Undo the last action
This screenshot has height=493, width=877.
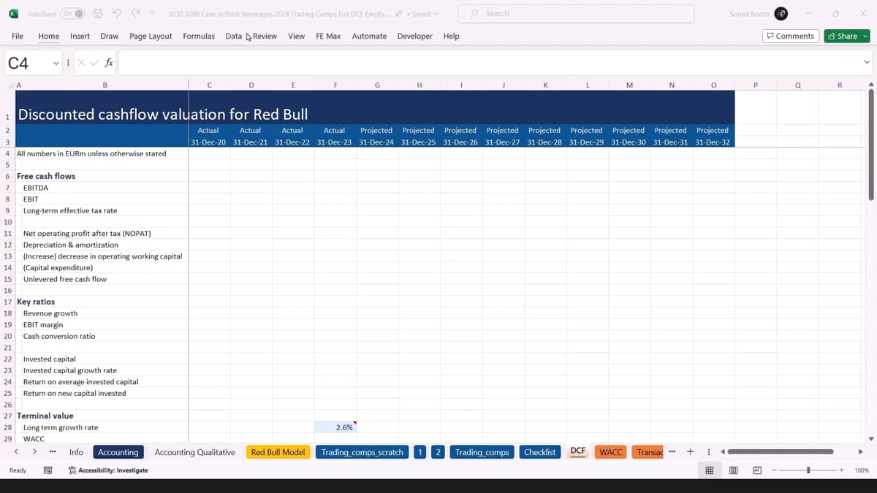click(x=117, y=14)
